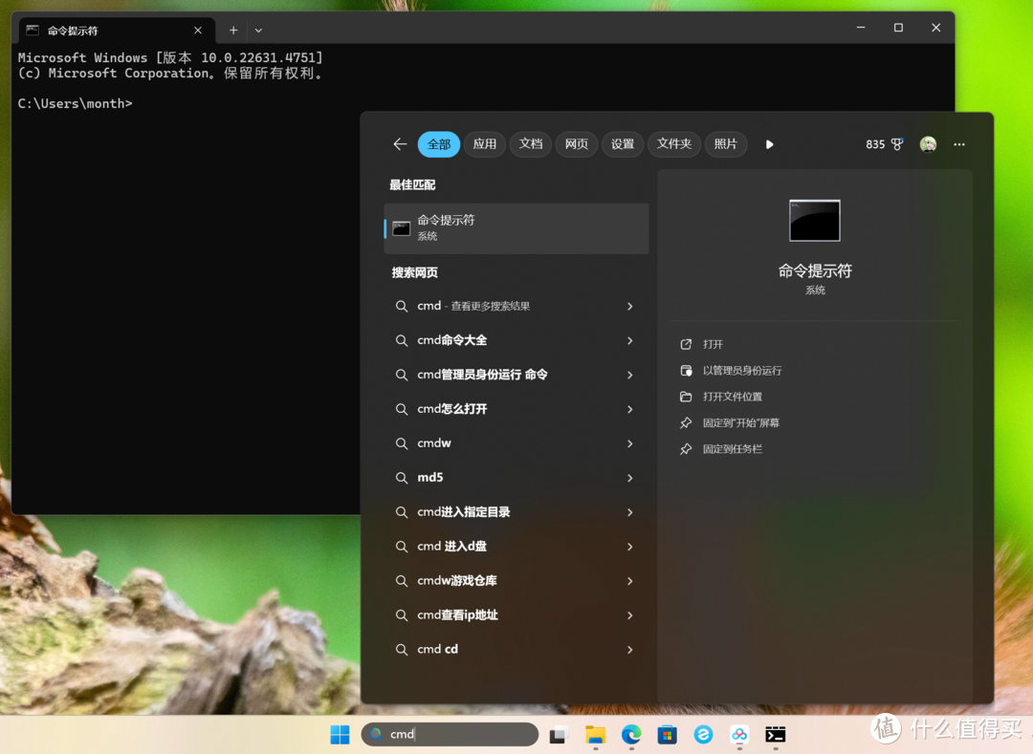Select the 'cmd - 查看更多搜索结果' suggestion

pyautogui.click(x=516, y=306)
